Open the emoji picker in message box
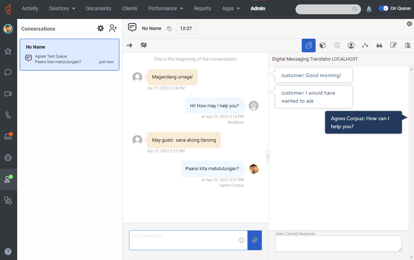 pyautogui.click(x=241, y=240)
